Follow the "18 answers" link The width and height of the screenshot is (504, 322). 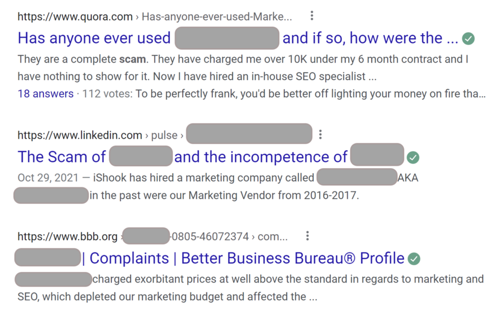[45, 93]
